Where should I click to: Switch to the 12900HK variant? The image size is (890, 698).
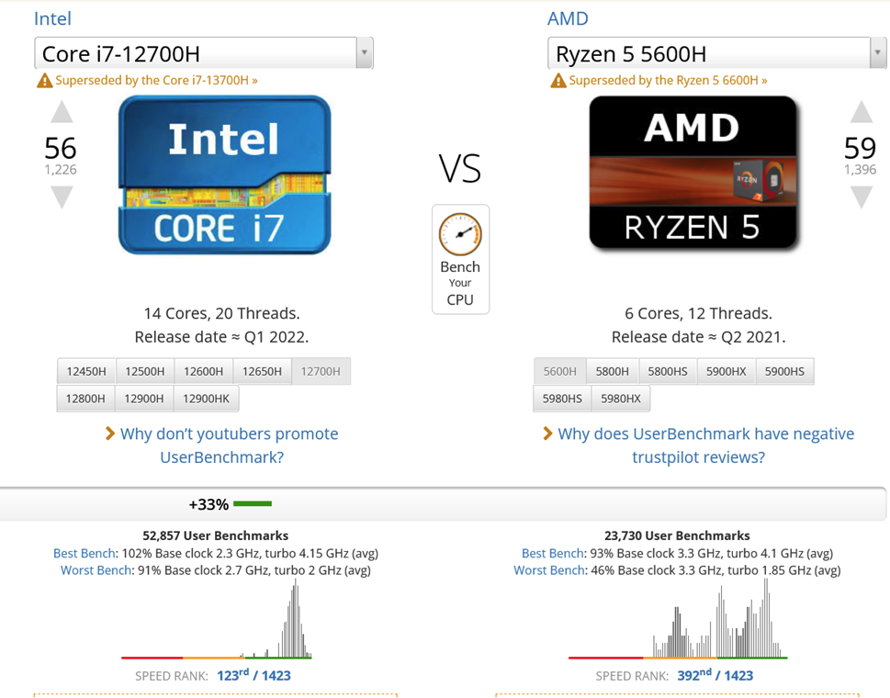206,399
